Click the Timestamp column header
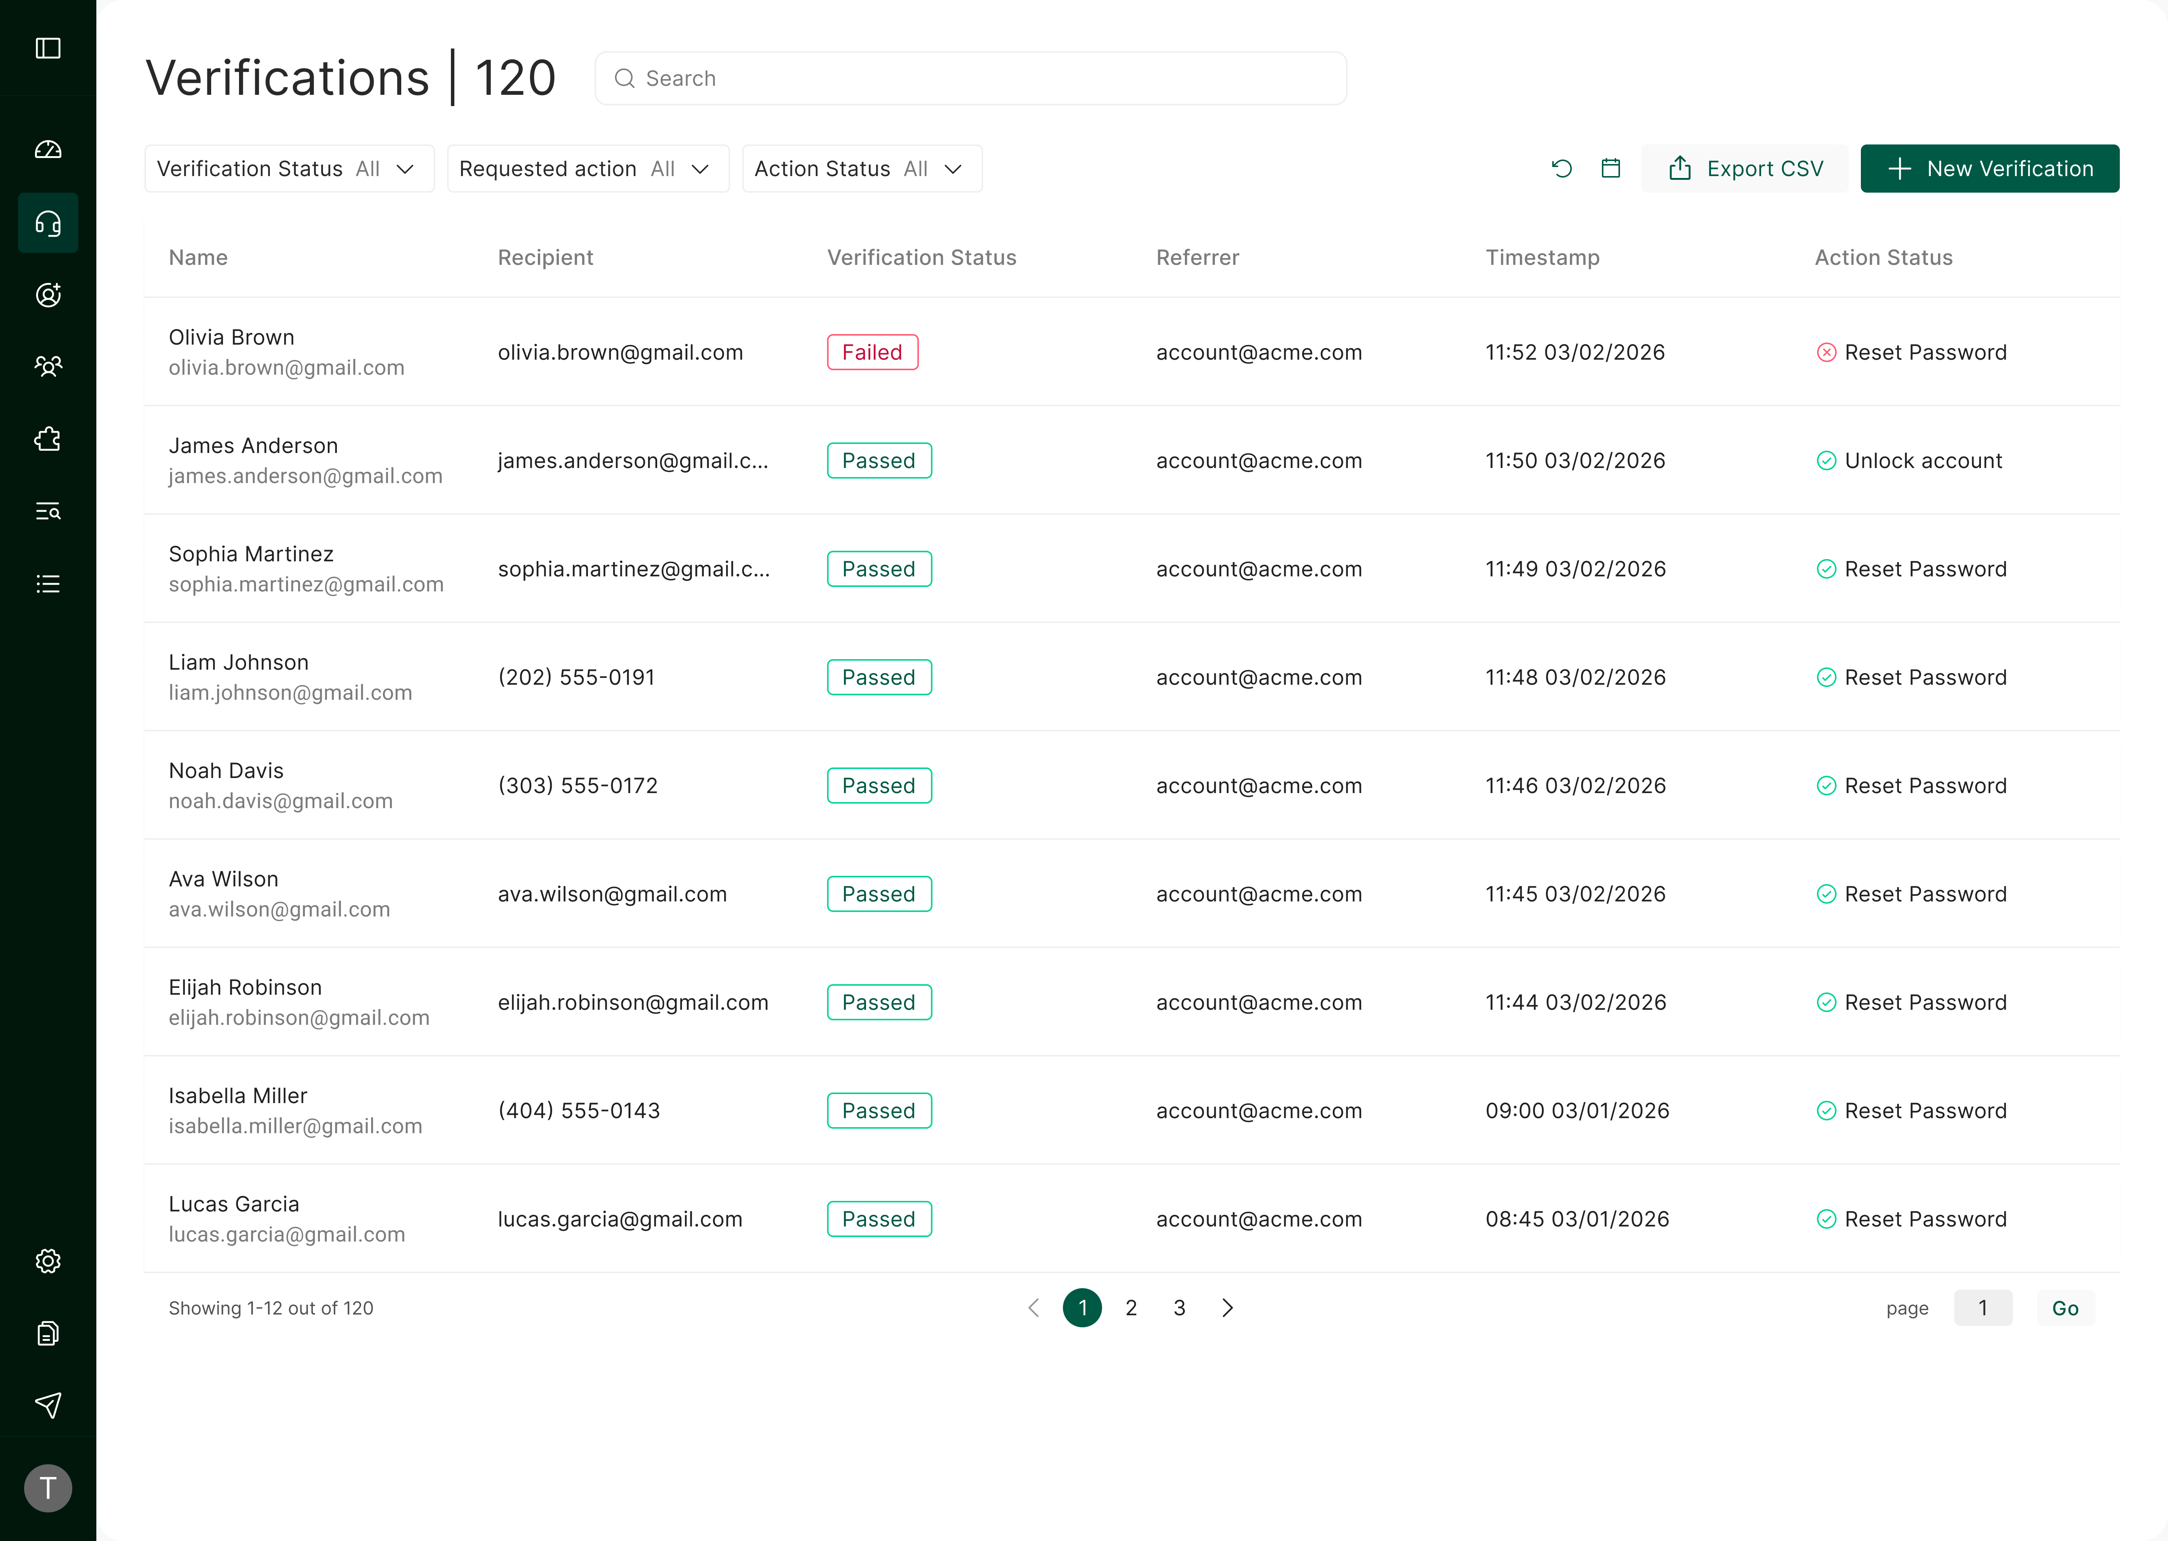 pyautogui.click(x=1542, y=258)
